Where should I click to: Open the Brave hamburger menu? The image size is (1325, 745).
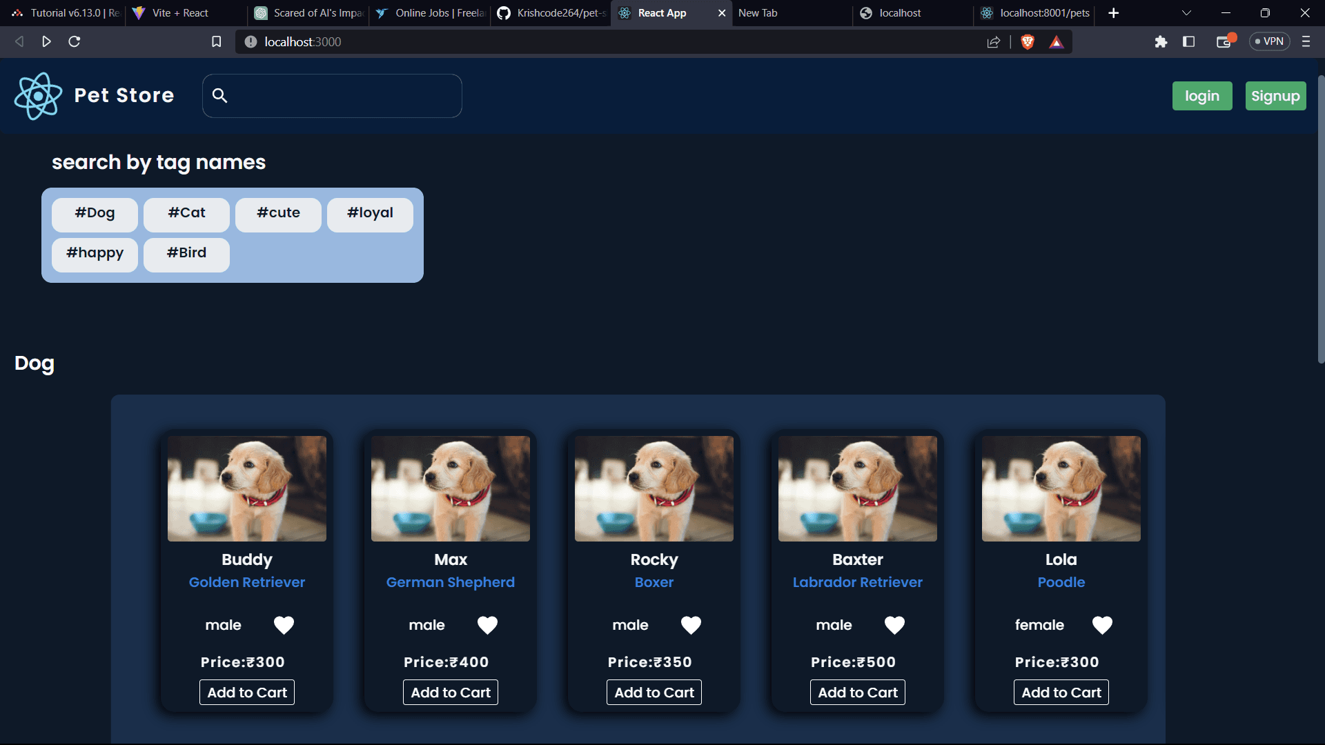(x=1306, y=42)
